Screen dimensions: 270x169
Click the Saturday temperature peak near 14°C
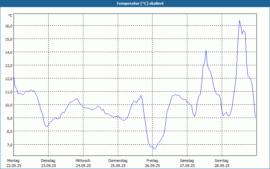pos(206,50)
